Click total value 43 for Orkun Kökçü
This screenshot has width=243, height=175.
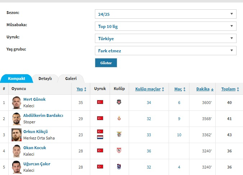click(229, 135)
